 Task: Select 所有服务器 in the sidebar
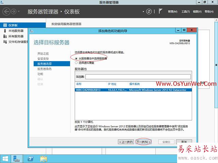coord(16,36)
